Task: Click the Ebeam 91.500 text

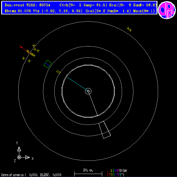Action: [18, 11]
